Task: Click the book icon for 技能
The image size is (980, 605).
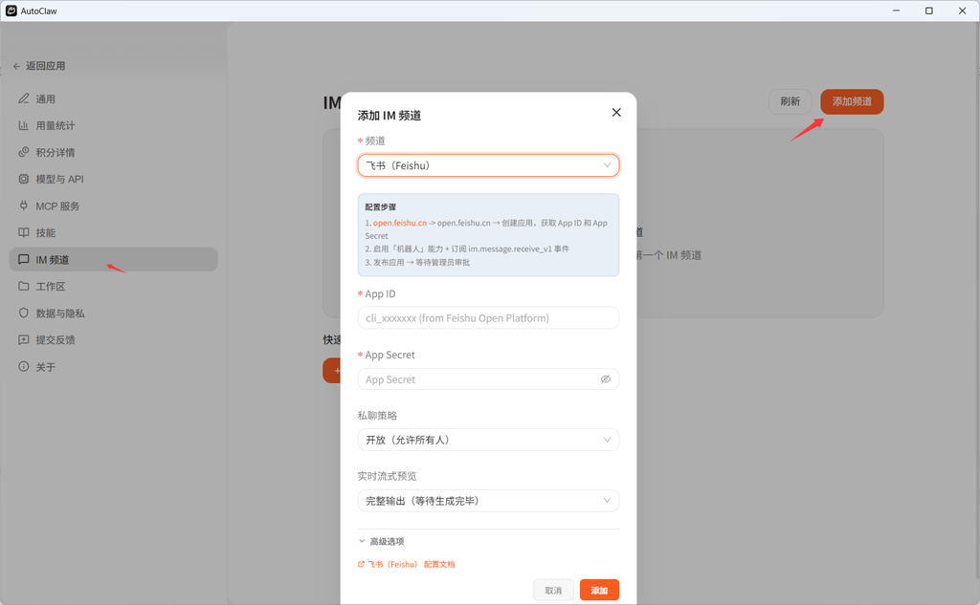Action: pos(24,232)
